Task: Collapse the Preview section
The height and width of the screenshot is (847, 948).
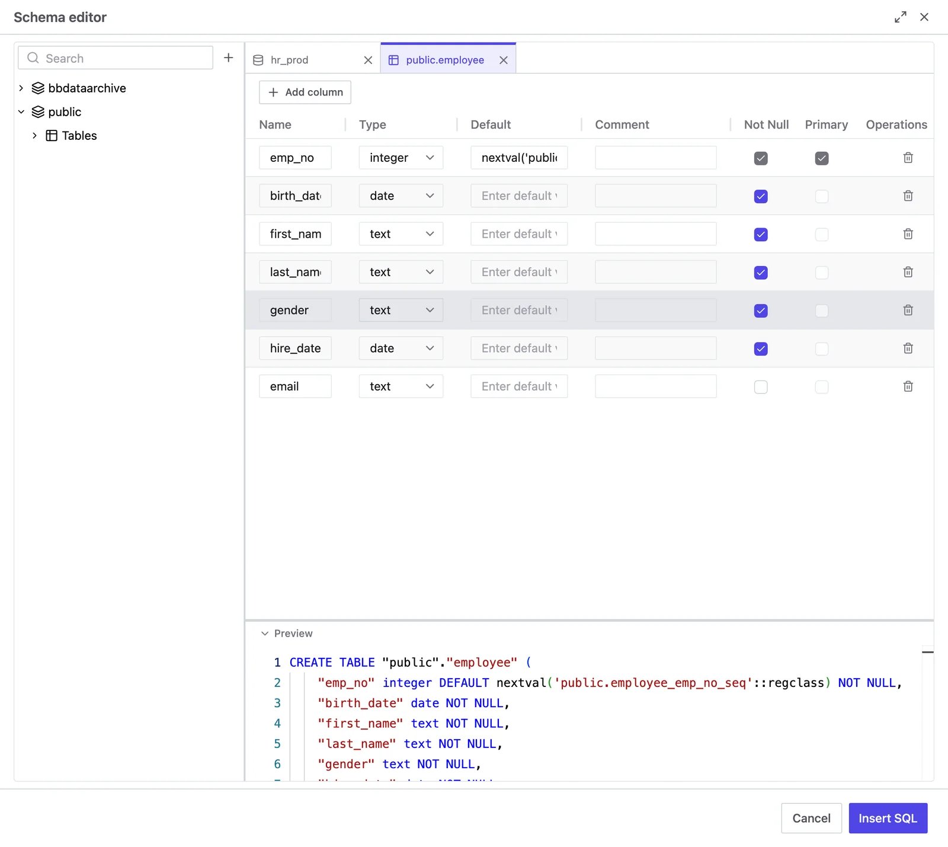Action: (x=265, y=634)
